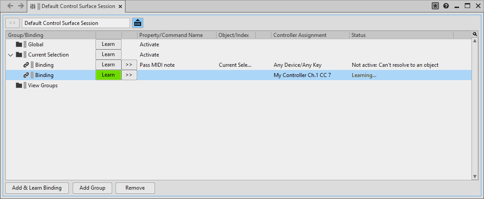Click the asterisk icon in the title bar
This screenshot has width=484, height=199.
coord(435,6)
